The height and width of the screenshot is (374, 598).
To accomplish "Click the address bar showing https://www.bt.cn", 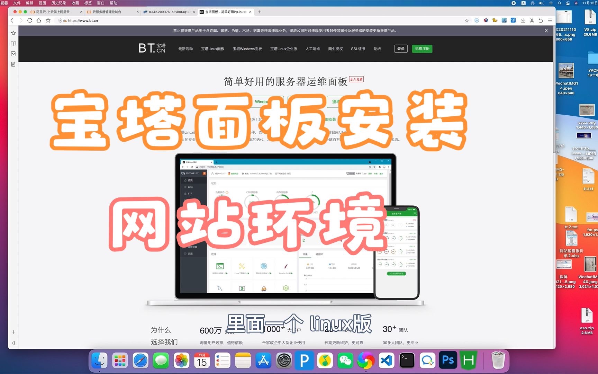I will coord(83,20).
